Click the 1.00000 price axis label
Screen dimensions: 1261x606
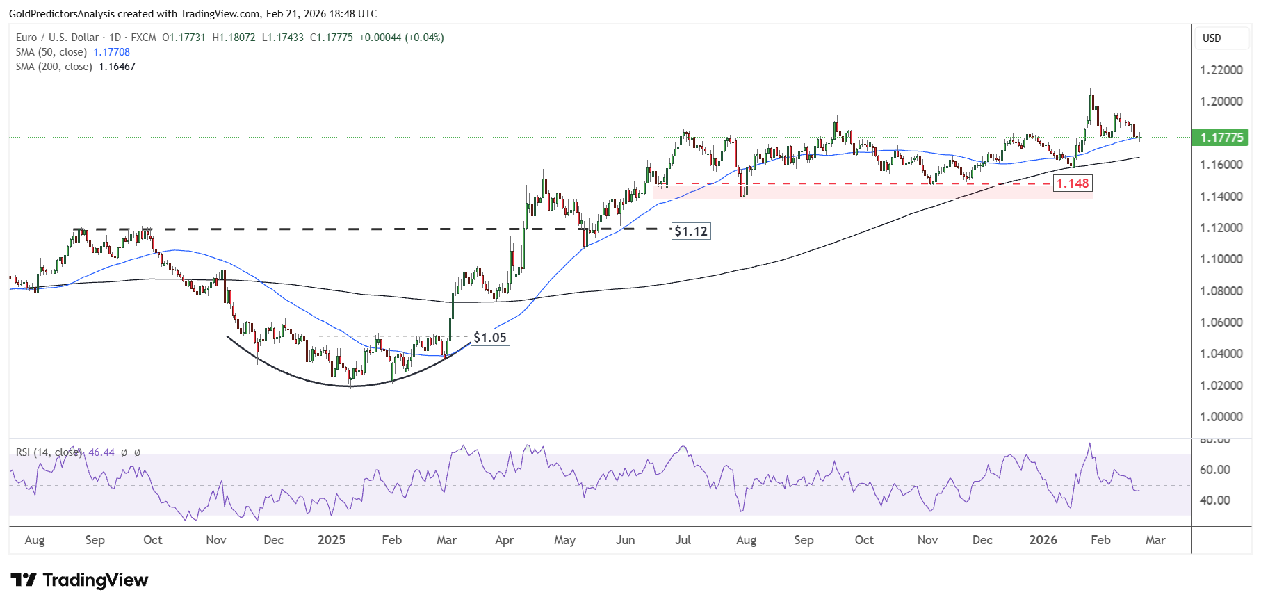(x=1221, y=417)
